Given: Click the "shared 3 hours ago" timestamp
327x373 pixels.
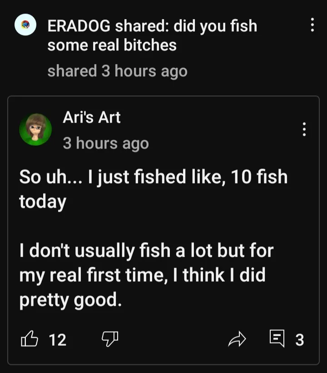Looking at the screenshot, I should 117,71.
